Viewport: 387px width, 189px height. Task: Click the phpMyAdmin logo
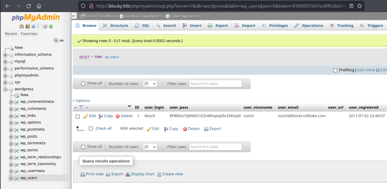36,17
